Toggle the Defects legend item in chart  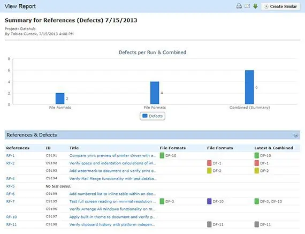tap(152, 116)
